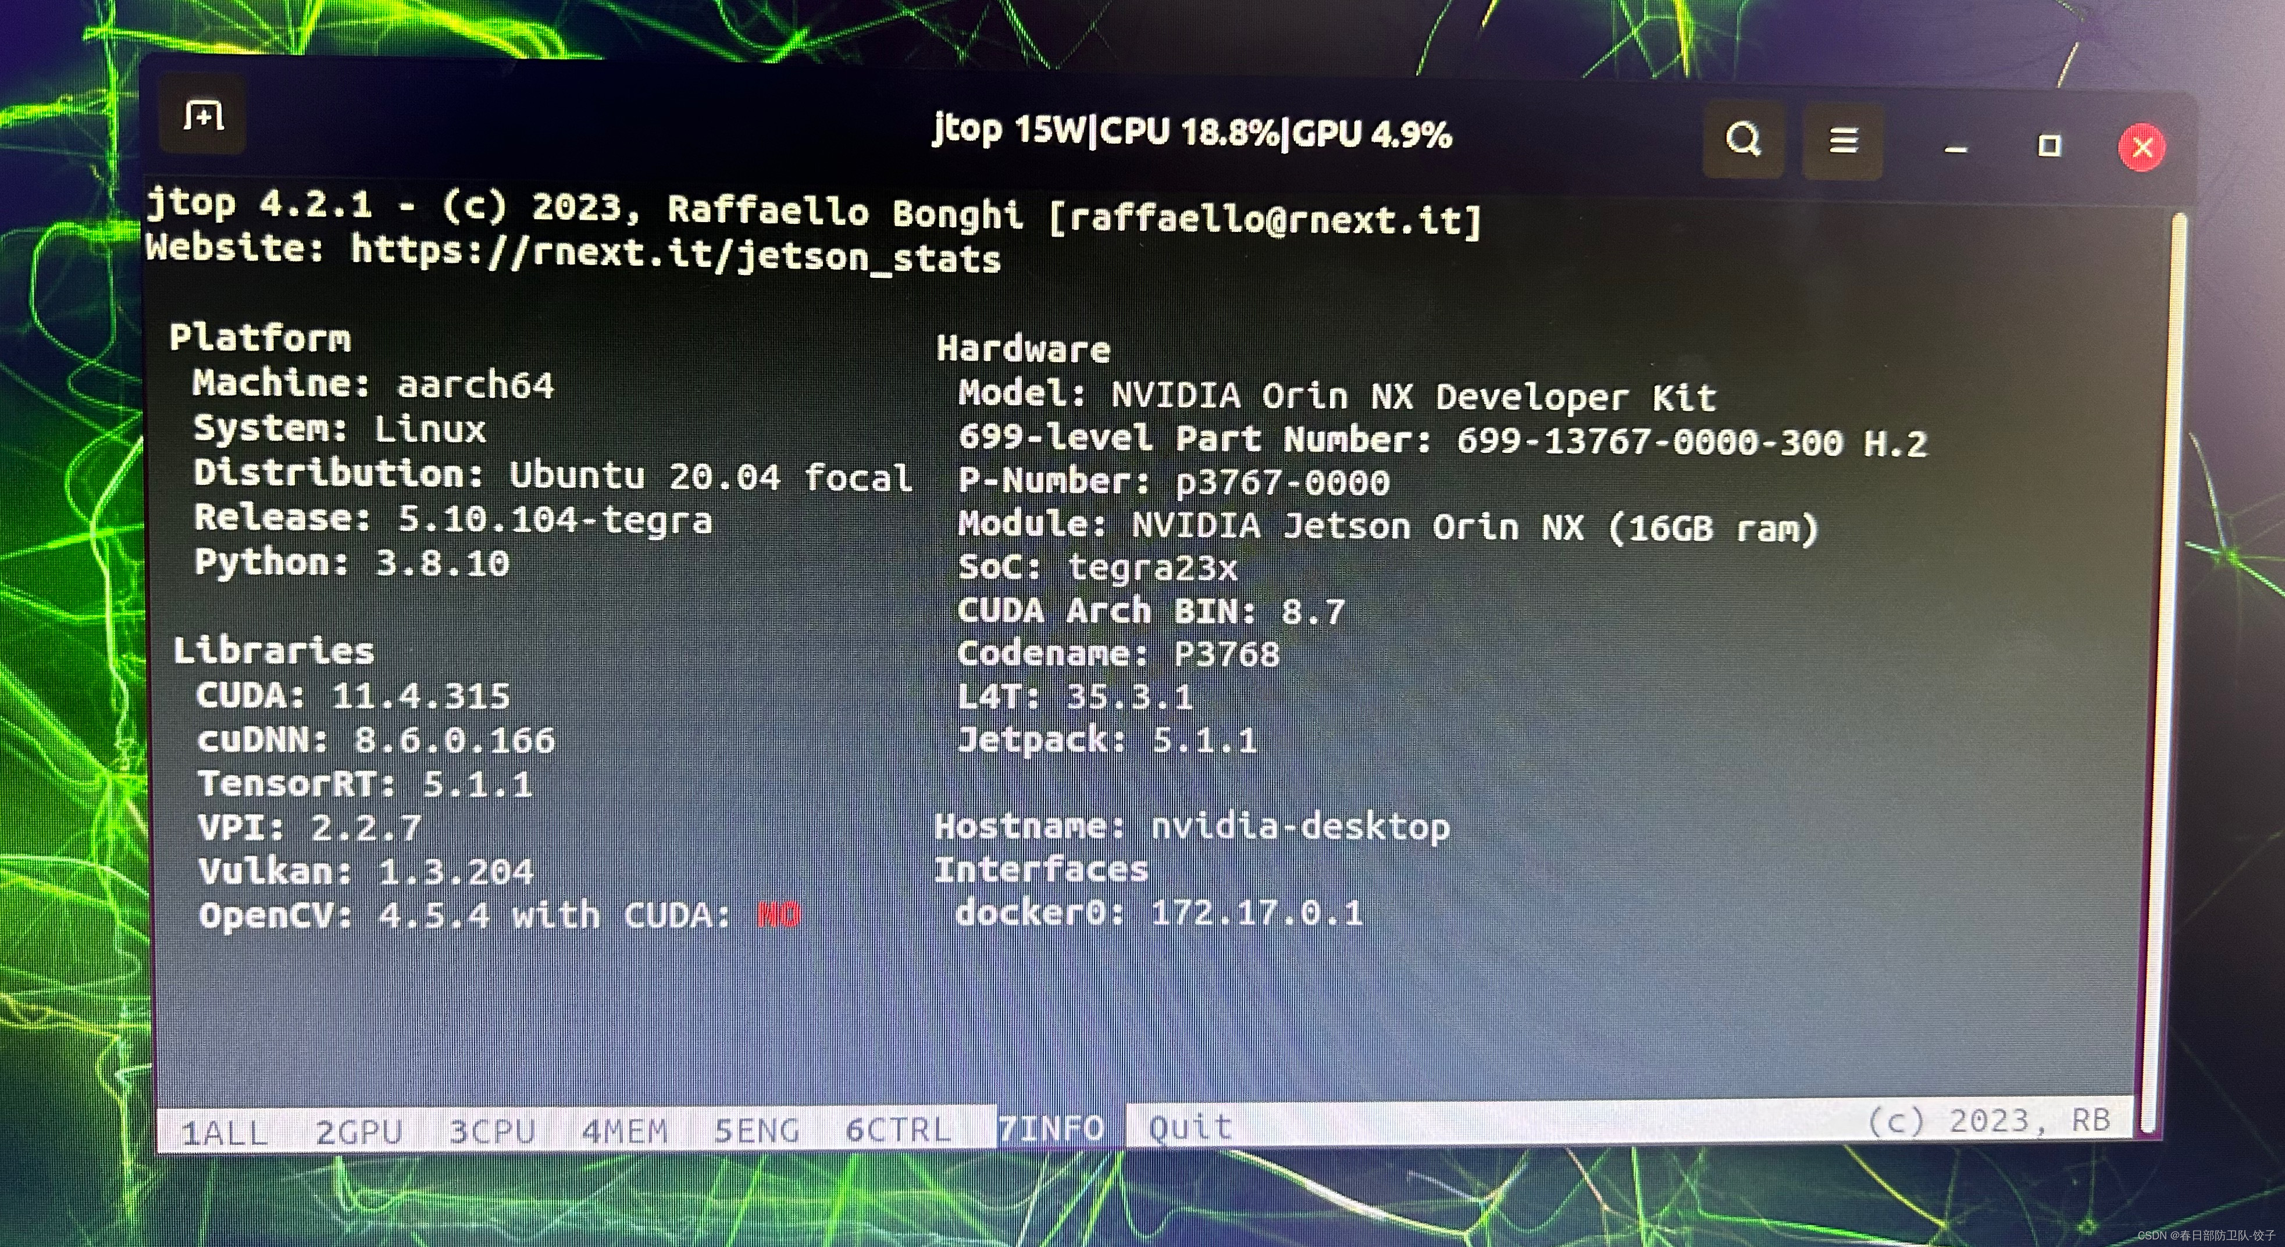
Task: Switch to the 1ALL page
Action: [224, 1132]
